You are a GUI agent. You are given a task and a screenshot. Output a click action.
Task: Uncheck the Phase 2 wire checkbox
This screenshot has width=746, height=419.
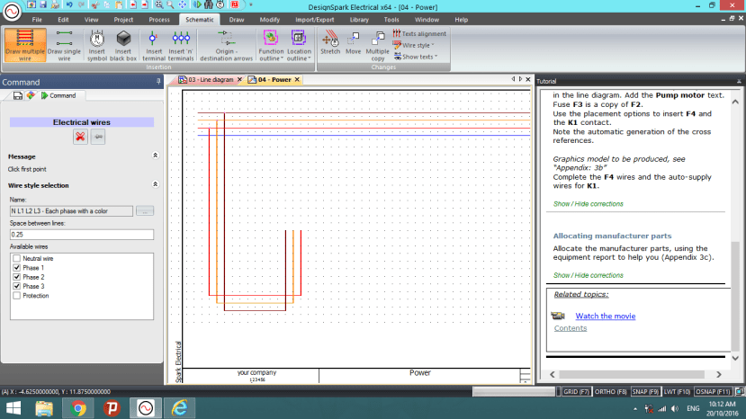click(17, 277)
